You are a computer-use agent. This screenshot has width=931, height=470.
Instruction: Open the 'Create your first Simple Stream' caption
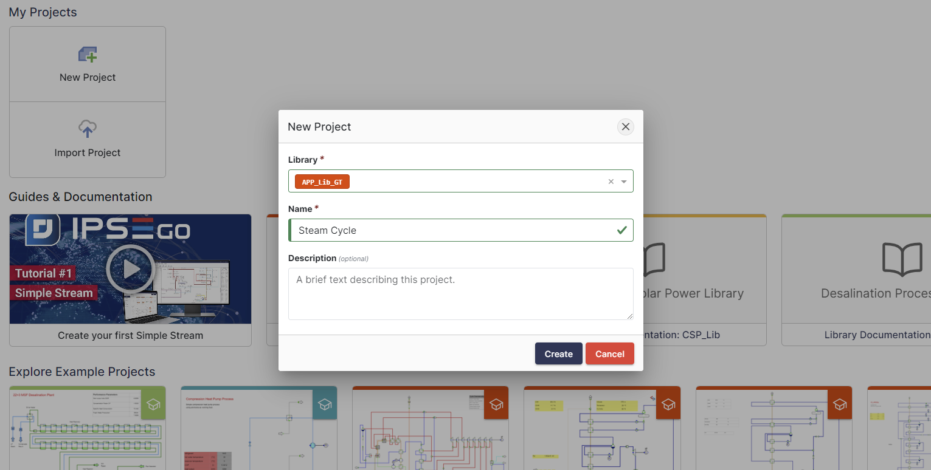tap(130, 335)
